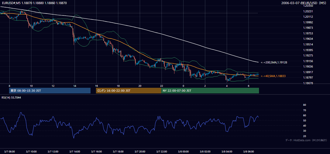Click price axis value 1.19753
Viewport: 330px width, 154px height.
coord(308,33)
